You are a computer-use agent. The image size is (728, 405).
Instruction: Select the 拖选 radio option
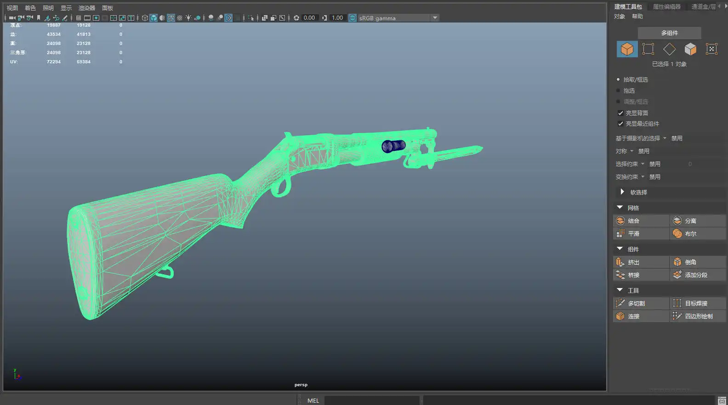point(618,91)
